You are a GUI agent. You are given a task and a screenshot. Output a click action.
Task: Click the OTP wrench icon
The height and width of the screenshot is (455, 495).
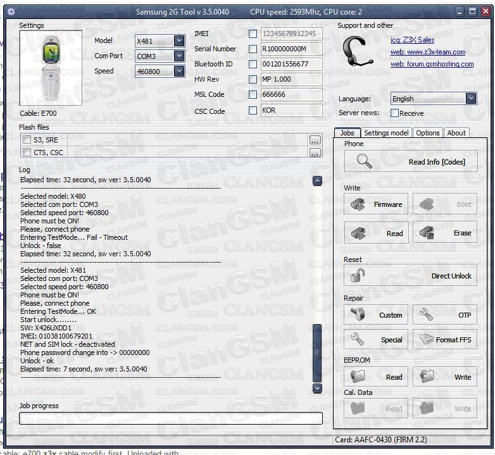coord(427,315)
